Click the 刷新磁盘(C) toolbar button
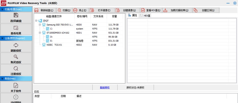The width and height of the screenshot is (238, 103). [44, 10]
